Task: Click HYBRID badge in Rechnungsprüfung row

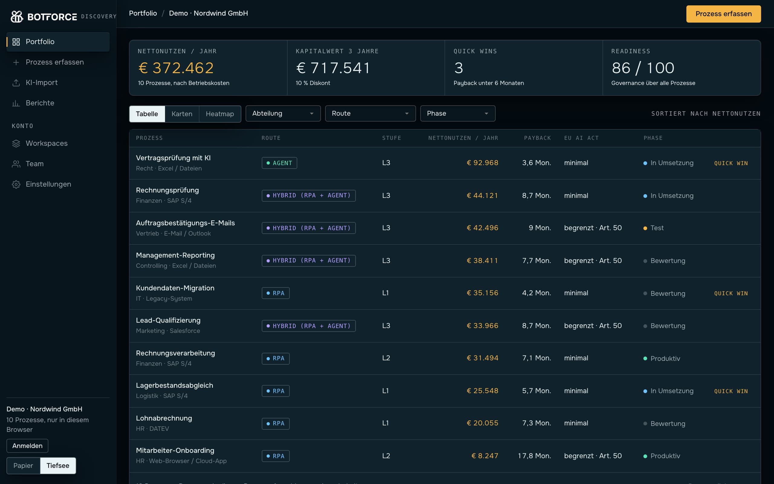Action: coord(309,196)
